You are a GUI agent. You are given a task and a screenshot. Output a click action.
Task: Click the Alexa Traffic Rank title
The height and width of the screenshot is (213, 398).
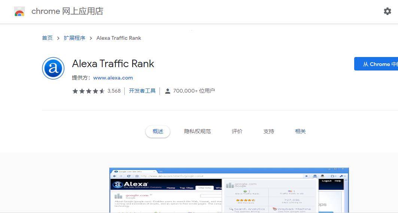[113, 63]
